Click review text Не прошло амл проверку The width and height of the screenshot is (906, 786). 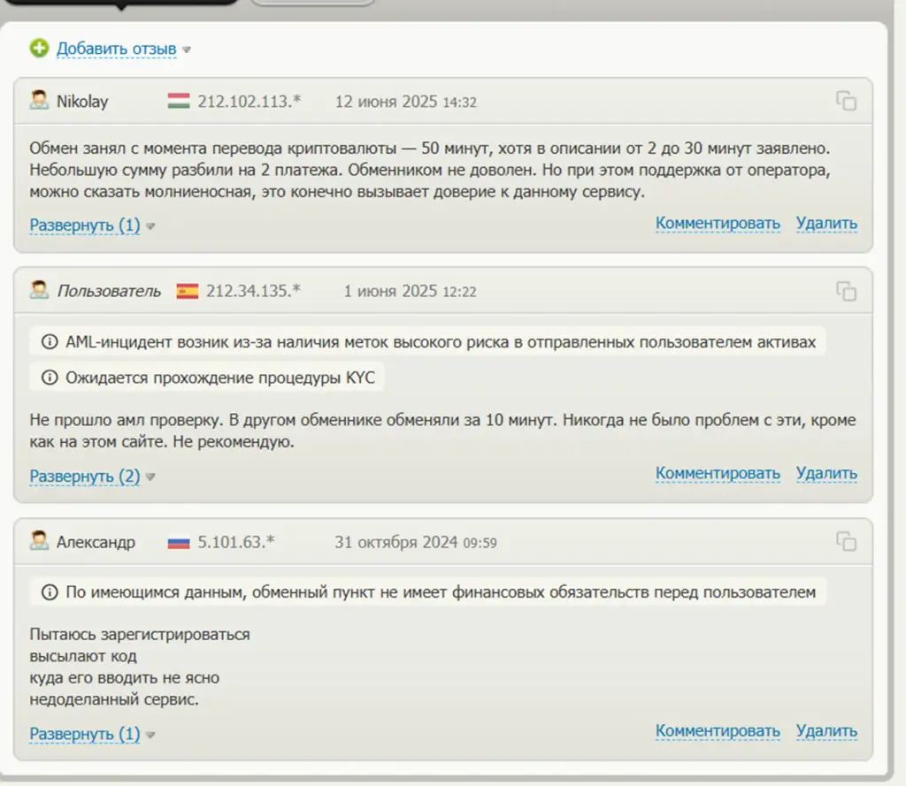tap(442, 431)
